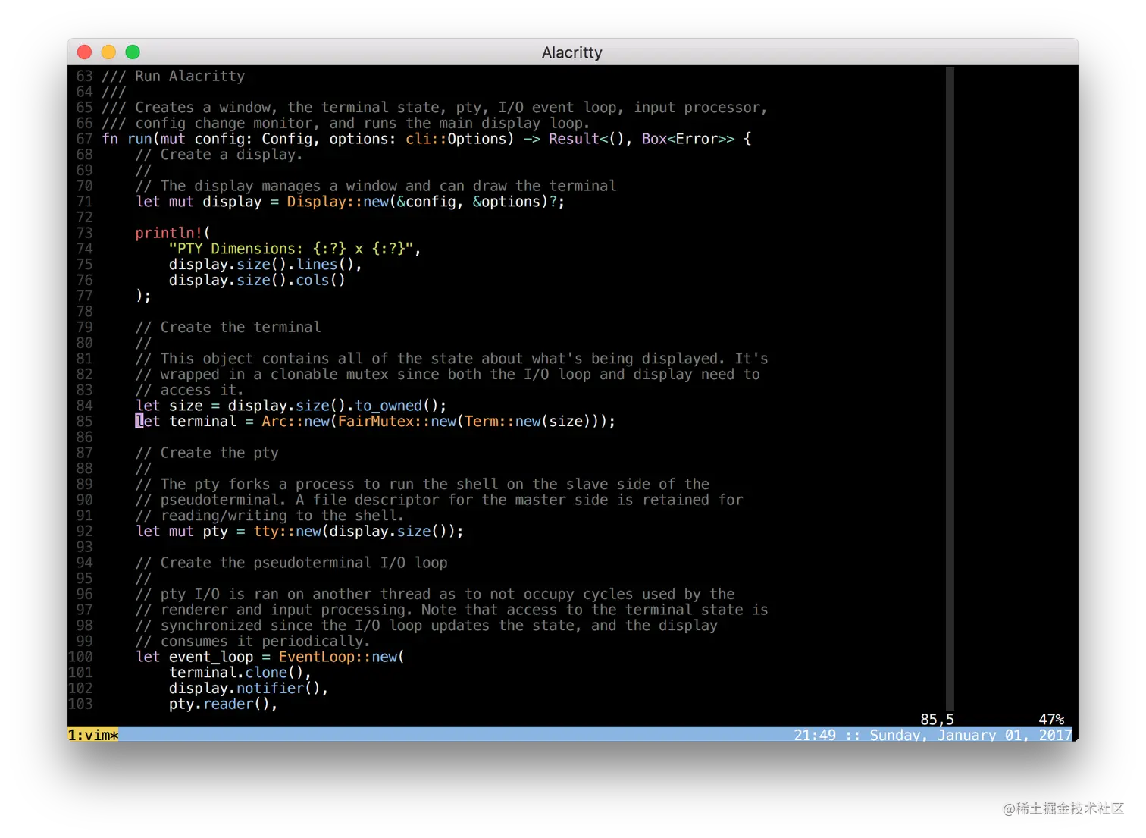
Task: Click 'EventLoop::new(' on line 100
Action: tap(342, 657)
